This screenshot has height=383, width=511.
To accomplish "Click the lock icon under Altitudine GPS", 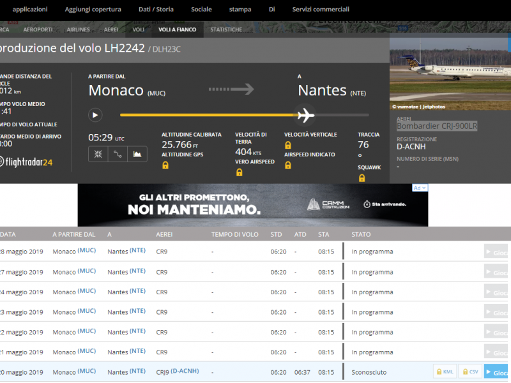I will (x=165, y=165).
